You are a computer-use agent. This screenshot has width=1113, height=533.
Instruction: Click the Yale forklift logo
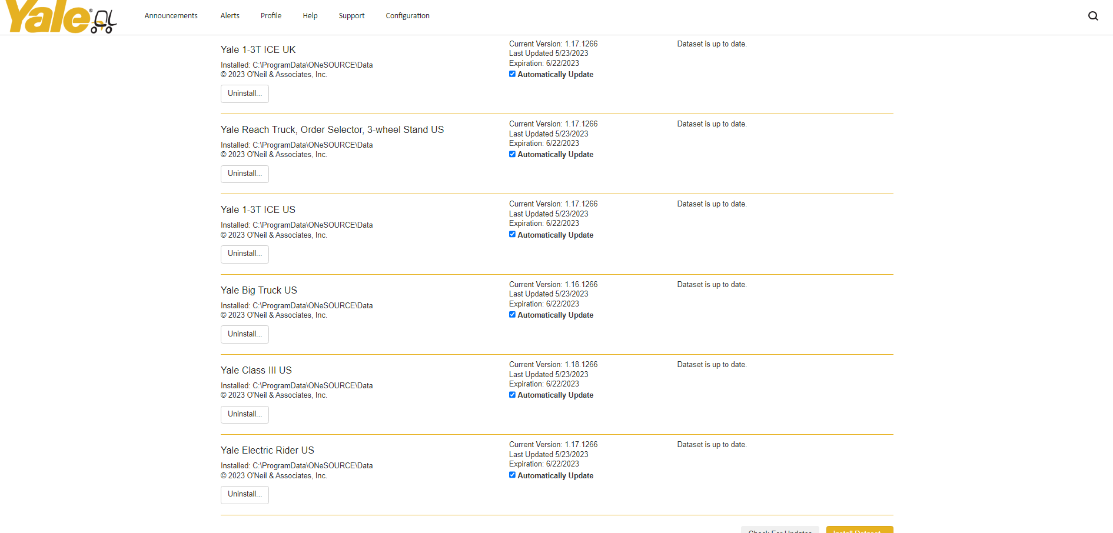(59, 19)
